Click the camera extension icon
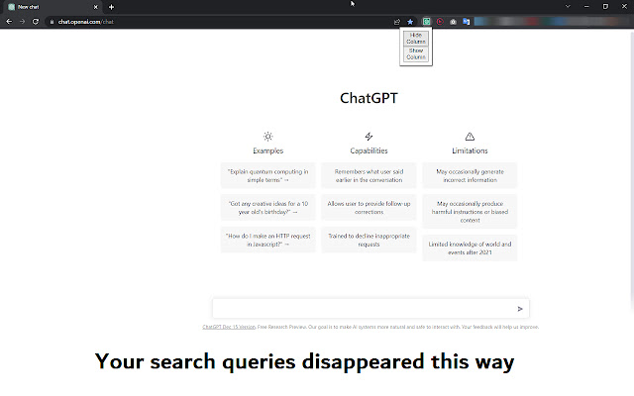Screen dimensions: 634x396 pos(454,21)
